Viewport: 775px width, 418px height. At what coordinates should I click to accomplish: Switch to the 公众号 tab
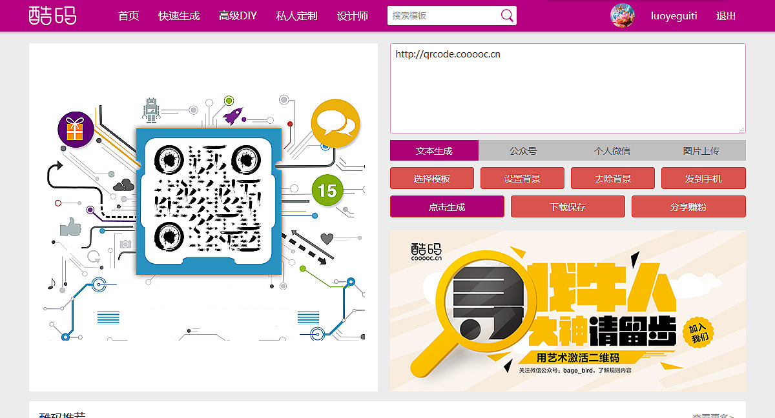click(523, 150)
